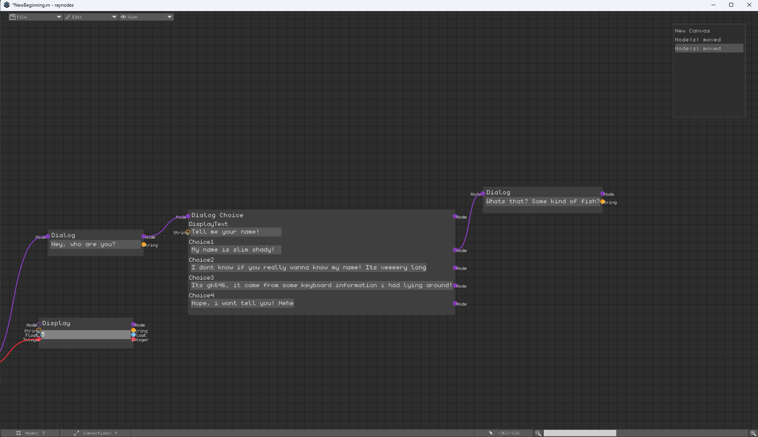Image resolution: width=758 pixels, height=437 pixels.
Task: Click the 'Display' node title
Action: [56, 323]
